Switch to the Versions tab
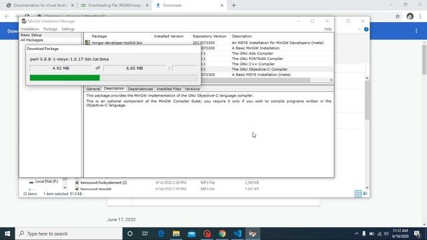Image resolution: width=427 pixels, height=240 pixels. coord(192,89)
